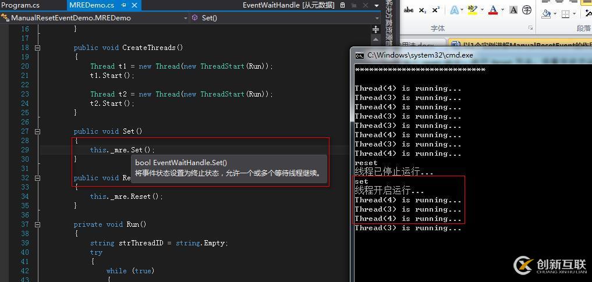The image size is (592, 282).
Task: Switch to the Program.cs tab
Action: tap(20, 5)
